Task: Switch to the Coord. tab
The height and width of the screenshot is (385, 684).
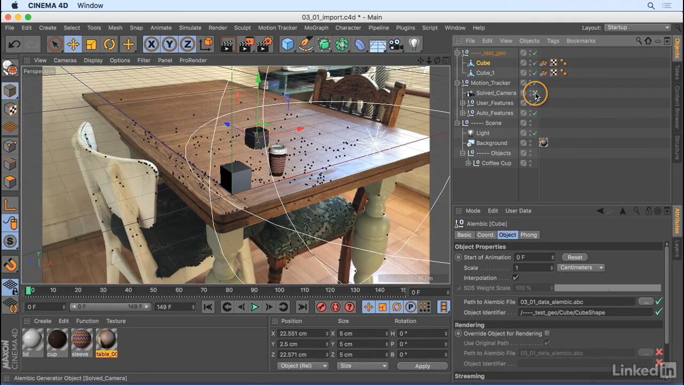Action: (485, 235)
